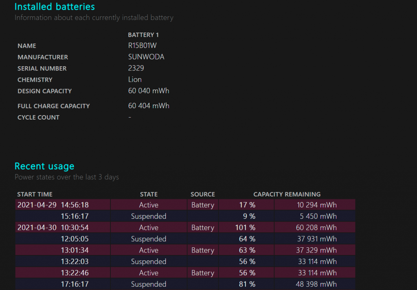The height and width of the screenshot is (290, 417).
Task: Click the DESIGN CAPACITY label
Action: click(45, 91)
